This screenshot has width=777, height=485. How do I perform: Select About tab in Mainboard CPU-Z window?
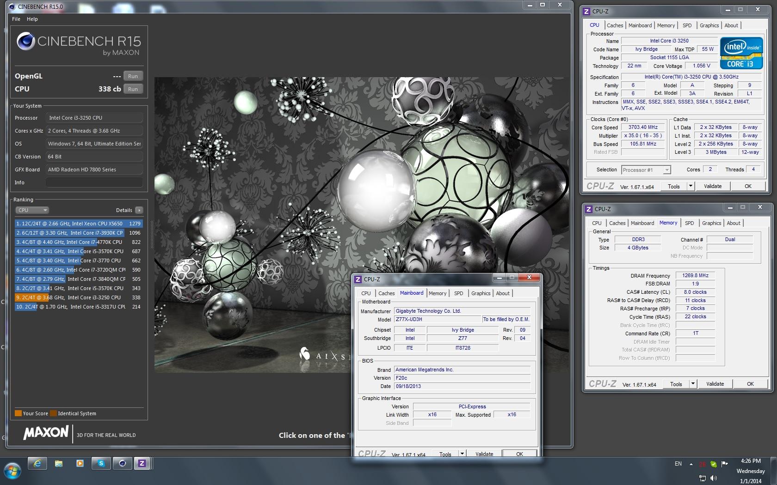[503, 293]
